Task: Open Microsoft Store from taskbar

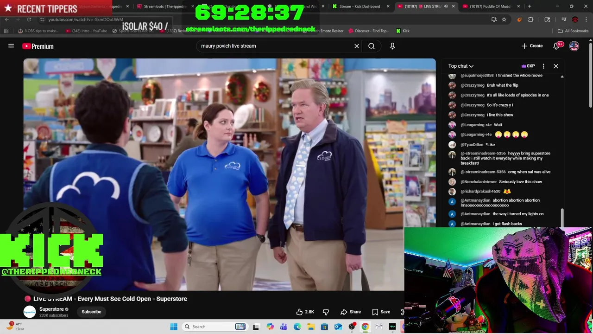Action: click(324, 327)
